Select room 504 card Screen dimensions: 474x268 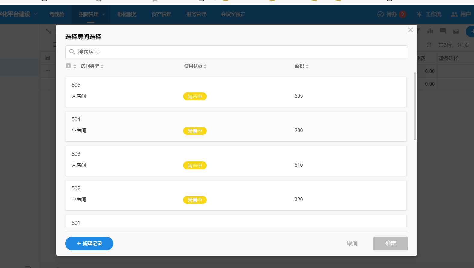[236, 126]
